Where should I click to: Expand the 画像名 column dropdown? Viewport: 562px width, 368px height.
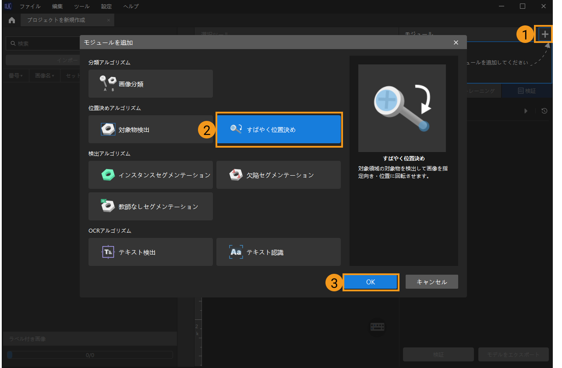[x=44, y=75]
